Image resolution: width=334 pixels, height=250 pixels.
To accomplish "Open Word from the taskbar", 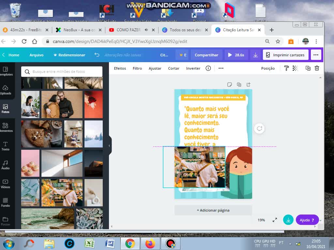I will (x=110, y=243).
